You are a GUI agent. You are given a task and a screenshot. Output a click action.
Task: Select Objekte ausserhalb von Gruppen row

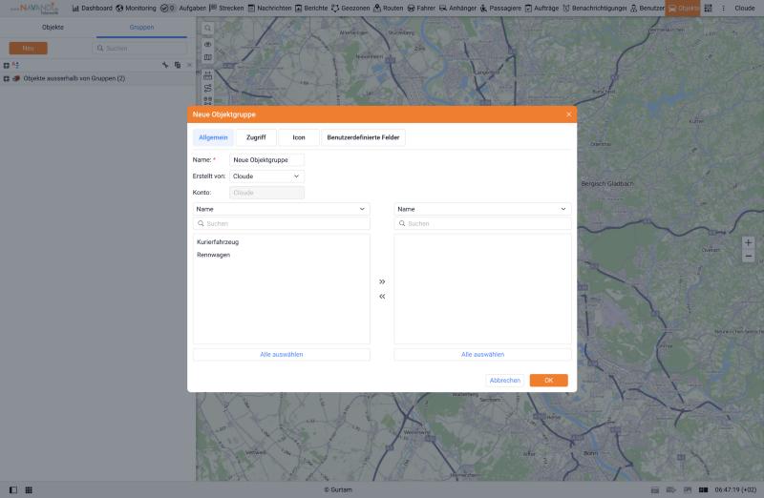click(97, 78)
